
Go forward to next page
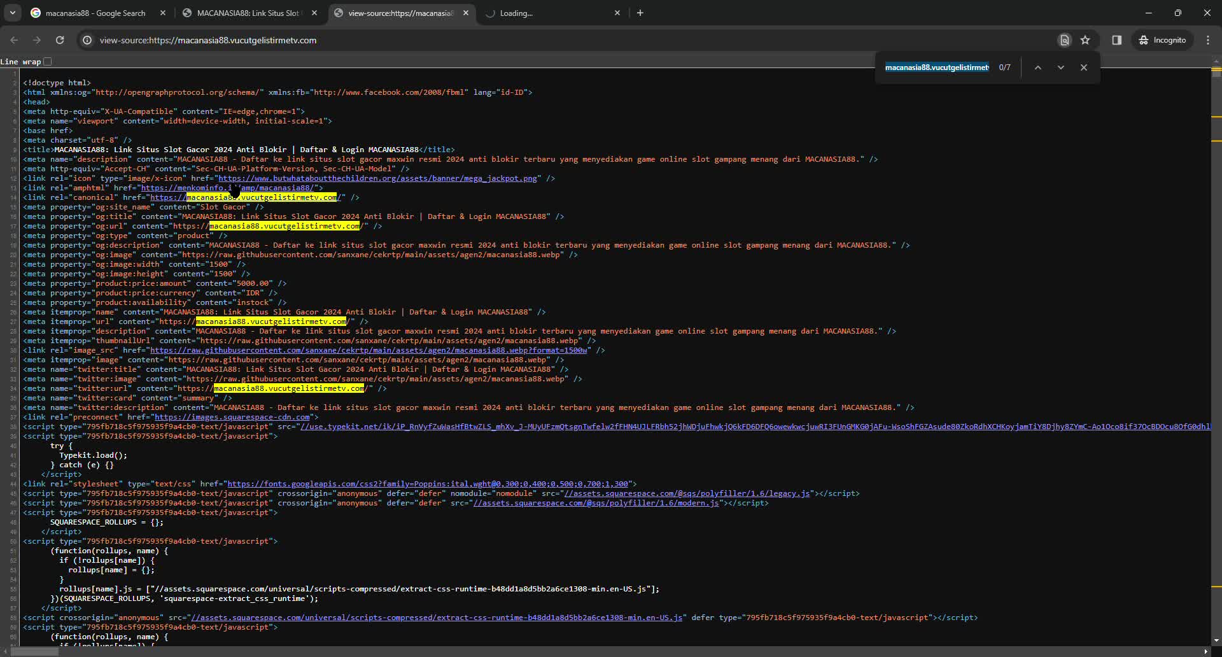coord(37,40)
